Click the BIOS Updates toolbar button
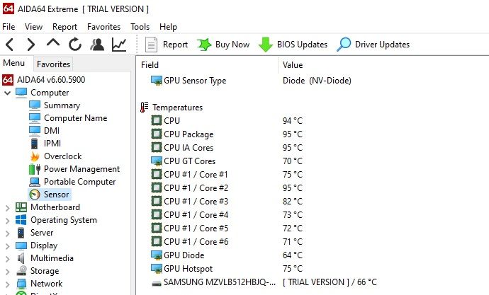The width and height of the screenshot is (489, 295). pyautogui.click(x=293, y=45)
